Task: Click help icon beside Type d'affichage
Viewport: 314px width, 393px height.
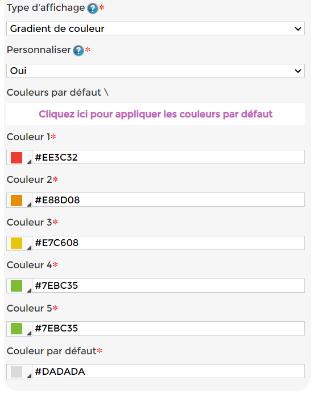Action: tap(92, 9)
